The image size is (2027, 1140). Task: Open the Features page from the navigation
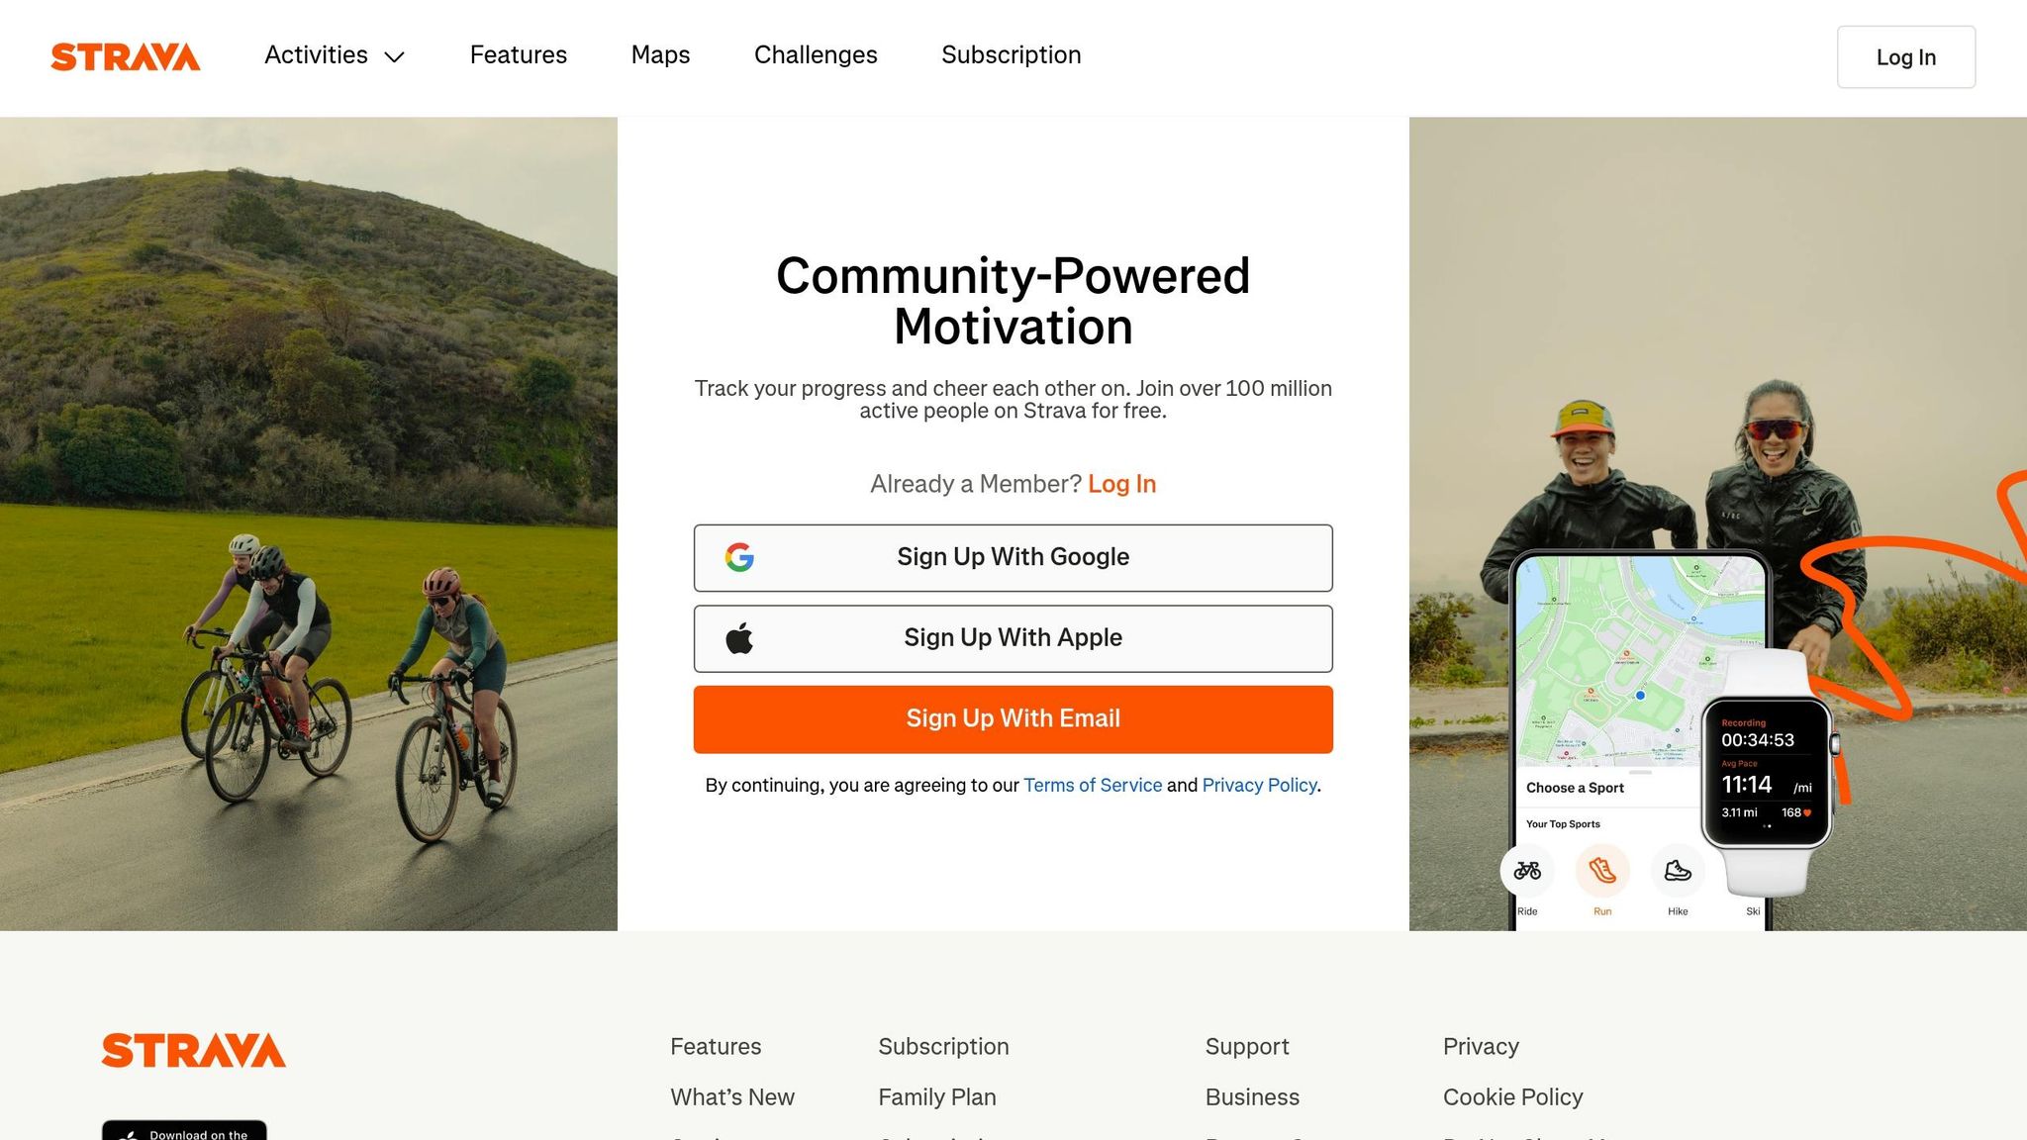(x=518, y=56)
